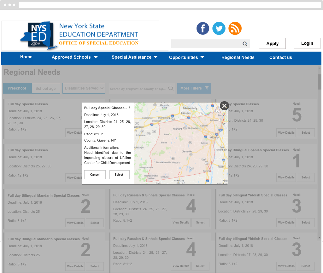Open the Contact us page
Screen dimensions: 323x273
pyautogui.click(x=281, y=57)
